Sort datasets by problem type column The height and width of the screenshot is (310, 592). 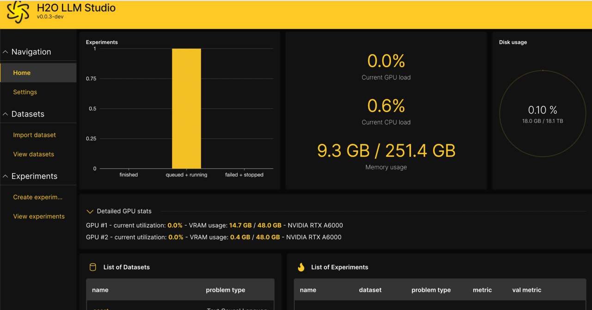[x=225, y=290]
